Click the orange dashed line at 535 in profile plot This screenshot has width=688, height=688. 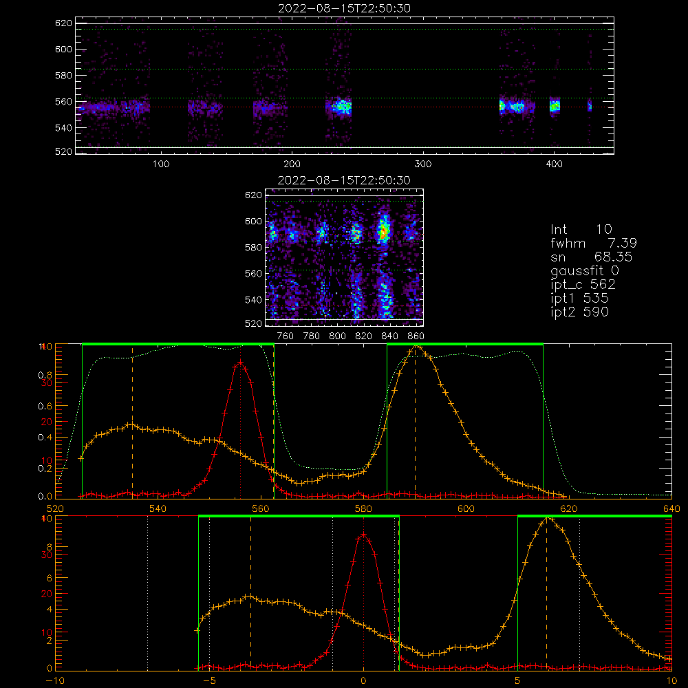tap(133, 421)
